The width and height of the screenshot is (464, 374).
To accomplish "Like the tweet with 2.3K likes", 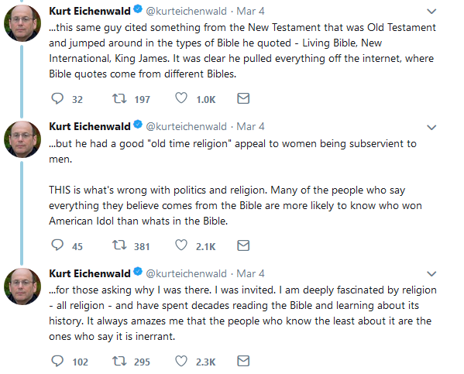I will coord(181,361).
